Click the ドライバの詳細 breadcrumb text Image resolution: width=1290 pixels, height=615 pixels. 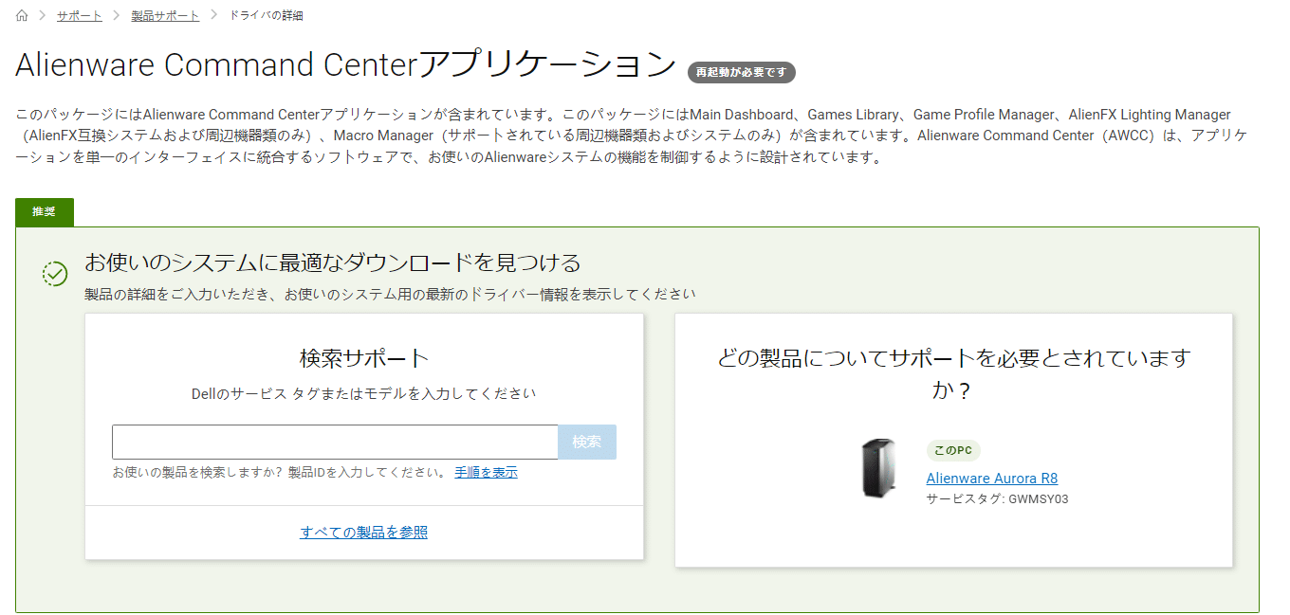coord(267,16)
